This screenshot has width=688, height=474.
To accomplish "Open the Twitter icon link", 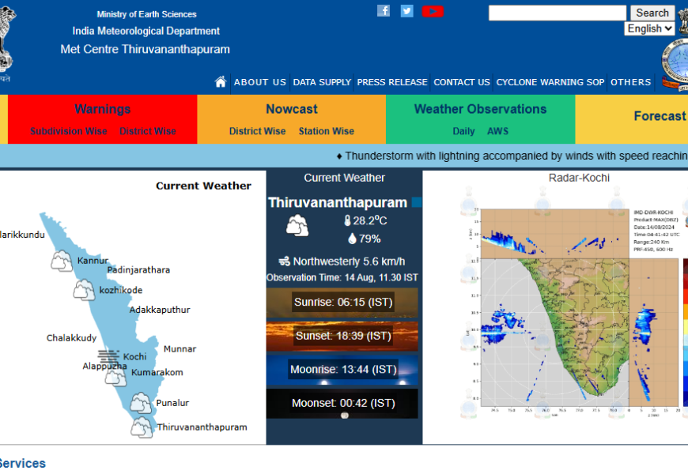I will (x=406, y=10).
